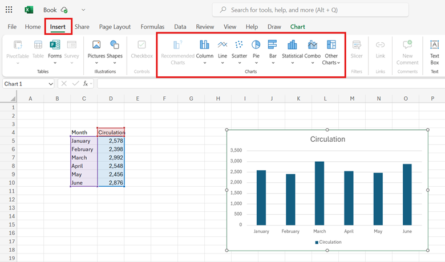Click the Survey icon

pos(71,45)
